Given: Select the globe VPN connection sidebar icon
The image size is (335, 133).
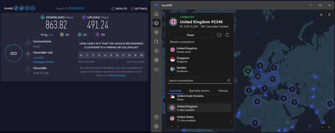Looking at the screenshot, I should [x=156, y=23].
